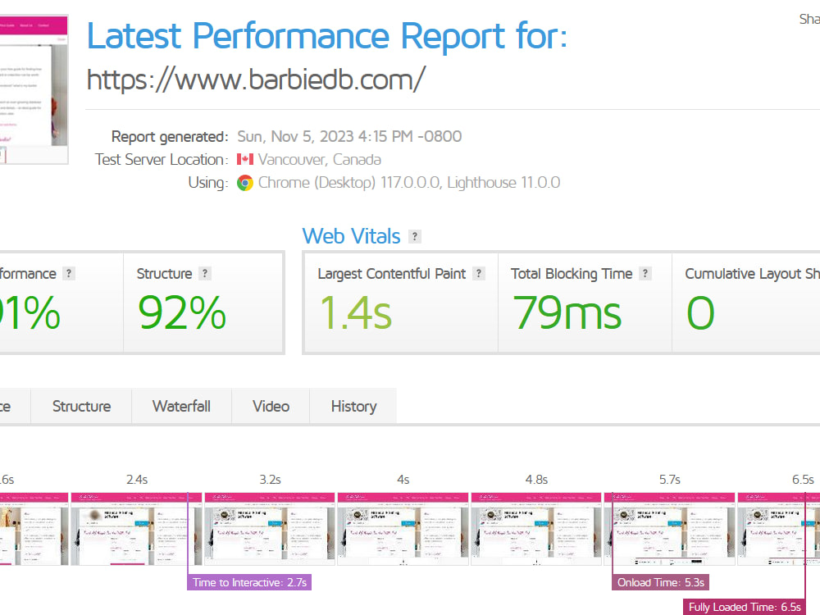Image resolution: width=820 pixels, height=615 pixels.
Task: Select the 6.5s filmstrip frame
Action: click(779, 529)
